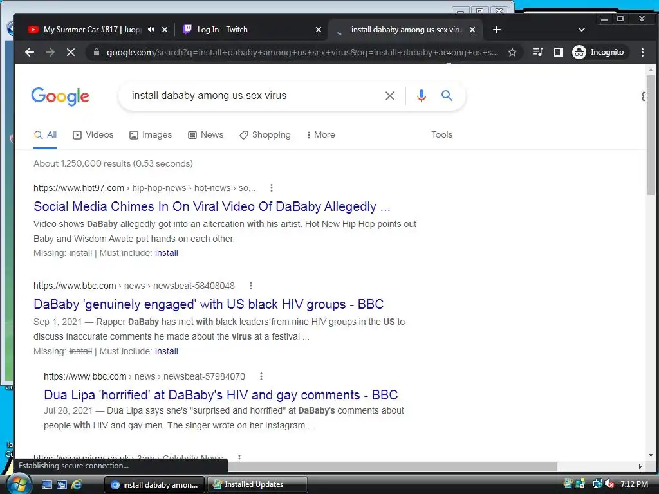Click the network tray icon
The height and width of the screenshot is (494, 659).
click(597, 484)
